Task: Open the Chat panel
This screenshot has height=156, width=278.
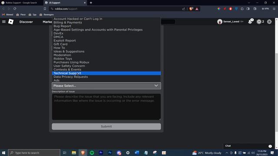Action: [248, 146]
